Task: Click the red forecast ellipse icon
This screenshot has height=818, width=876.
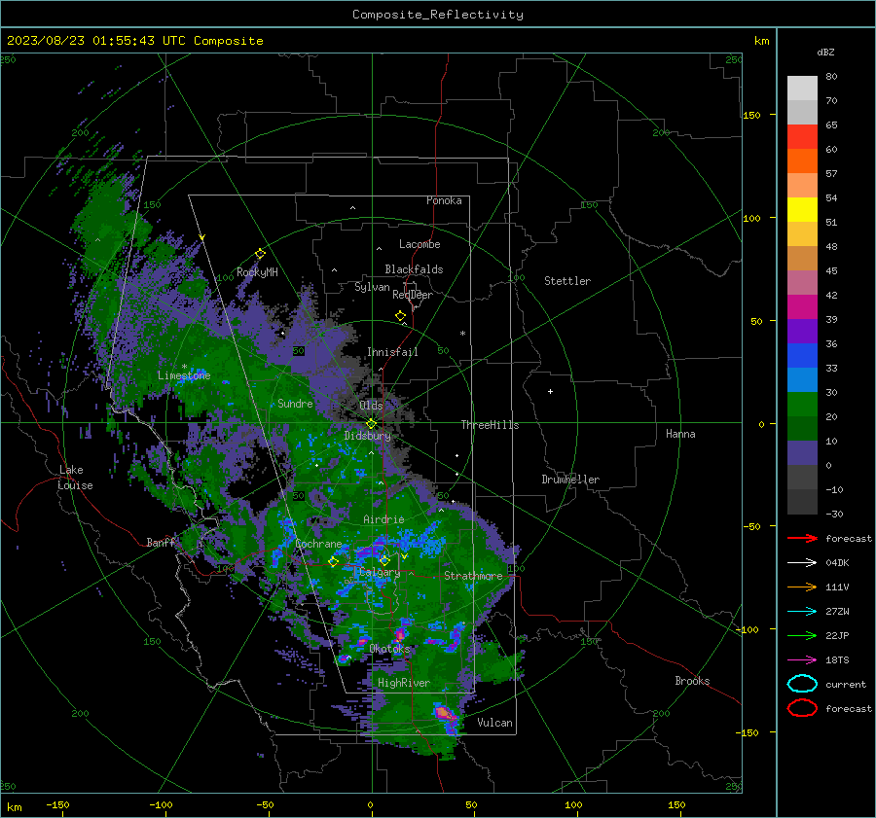Action: pos(802,708)
